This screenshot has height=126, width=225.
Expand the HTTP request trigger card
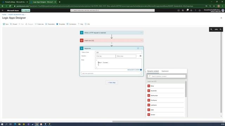point(111,33)
